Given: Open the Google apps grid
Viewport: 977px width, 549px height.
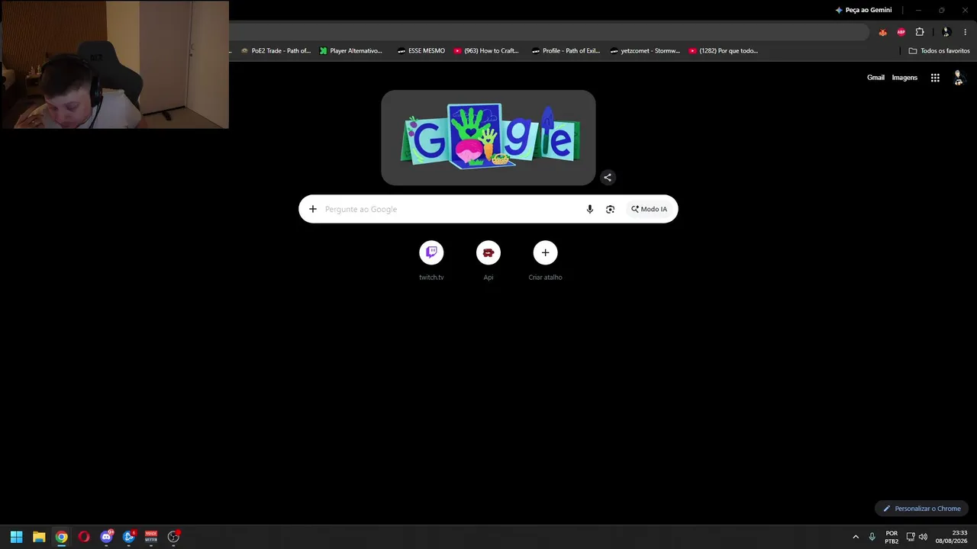Looking at the screenshot, I should click(x=935, y=78).
